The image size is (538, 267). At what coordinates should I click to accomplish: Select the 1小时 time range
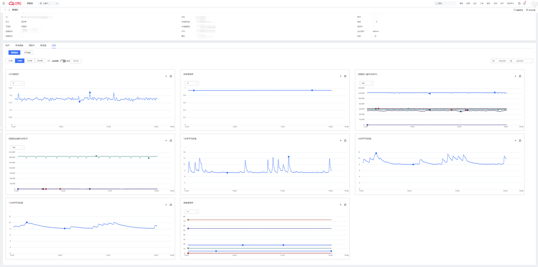coord(10,61)
